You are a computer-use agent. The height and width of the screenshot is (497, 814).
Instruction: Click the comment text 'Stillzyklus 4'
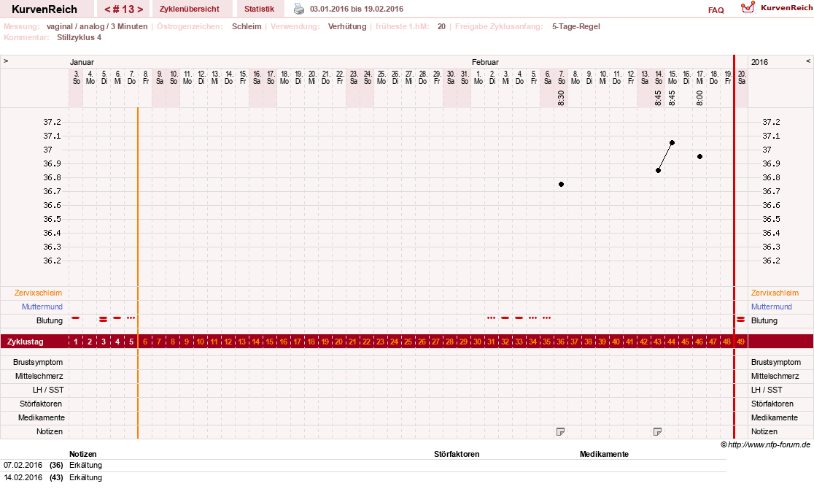[80, 37]
